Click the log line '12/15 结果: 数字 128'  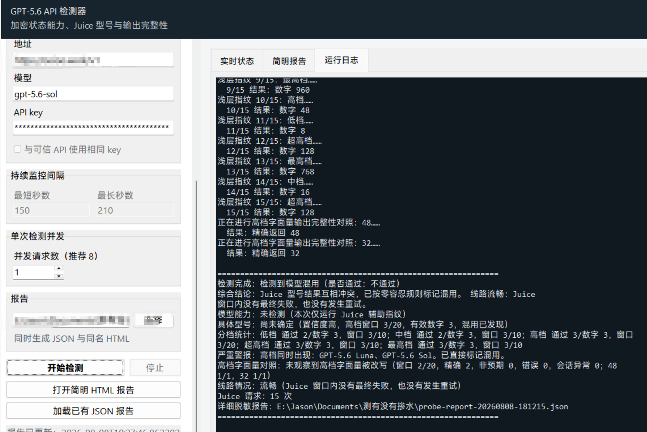(x=270, y=151)
